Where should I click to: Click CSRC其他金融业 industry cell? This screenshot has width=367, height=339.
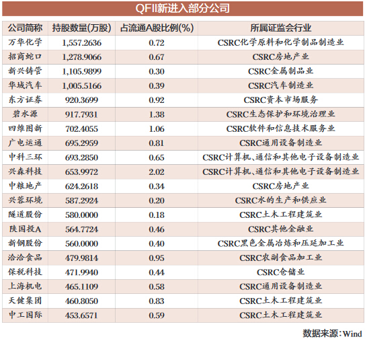tap(281, 229)
